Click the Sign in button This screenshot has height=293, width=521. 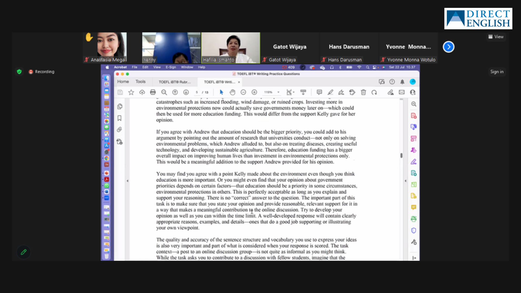point(497,72)
